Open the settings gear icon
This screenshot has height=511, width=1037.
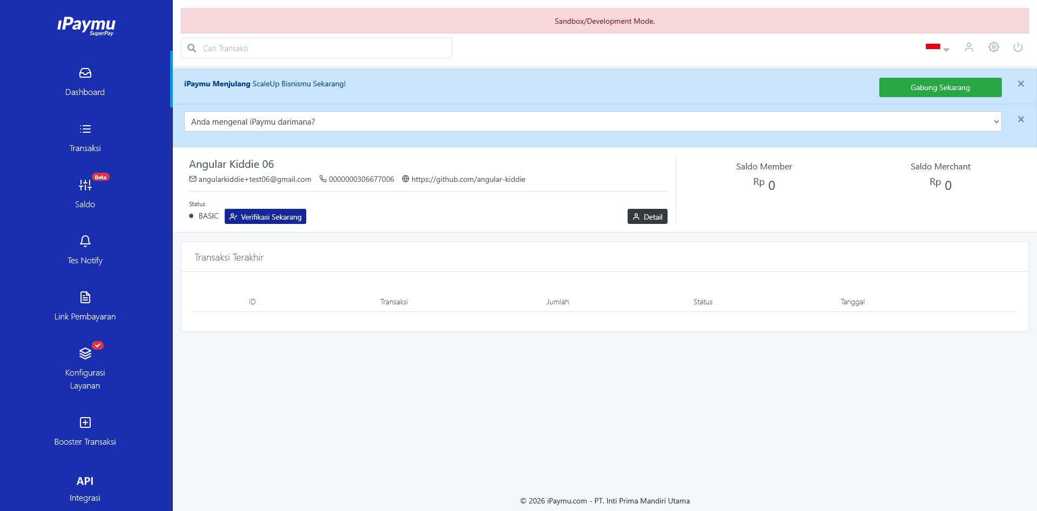[x=994, y=47]
